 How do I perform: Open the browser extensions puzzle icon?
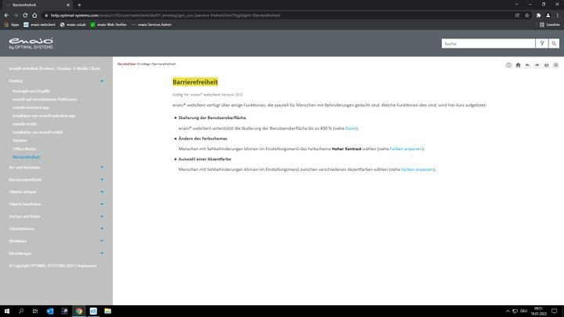(x=538, y=16)
